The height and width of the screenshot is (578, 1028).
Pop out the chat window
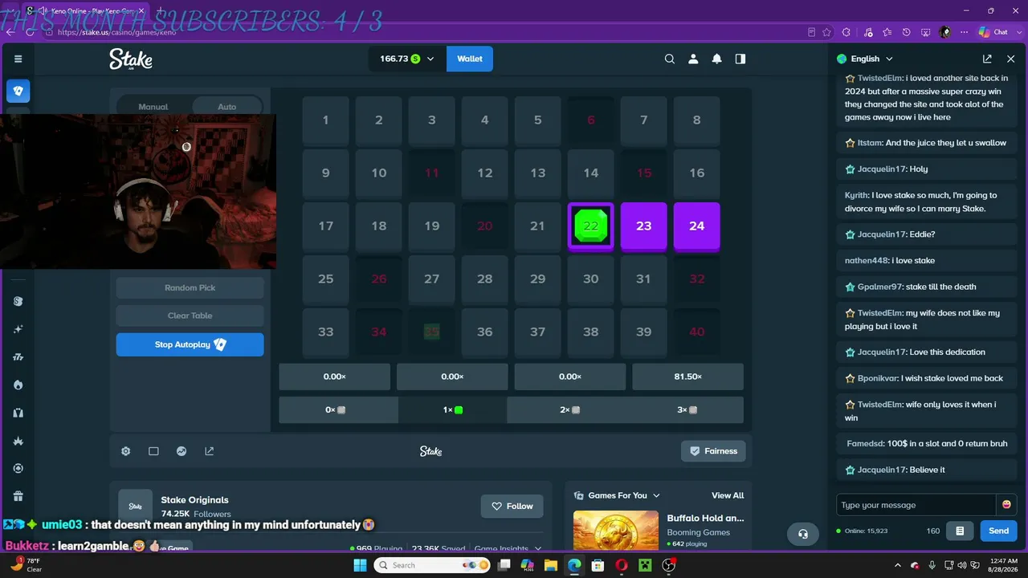pos(987,59)
